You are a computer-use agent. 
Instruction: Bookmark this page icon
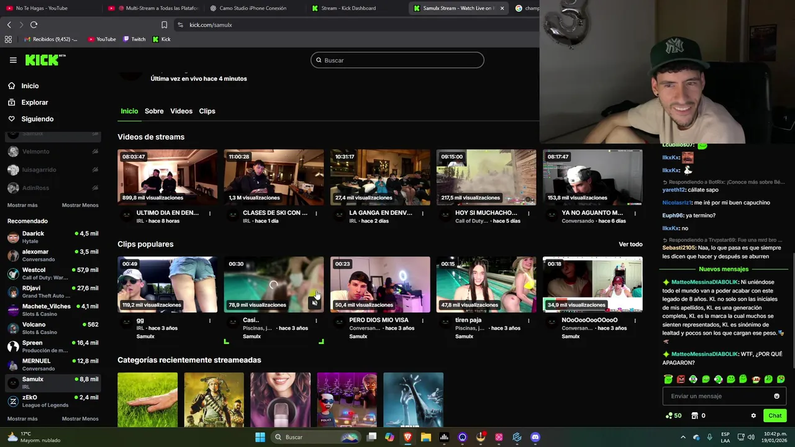pyautogui.click(x=164, y=25)
